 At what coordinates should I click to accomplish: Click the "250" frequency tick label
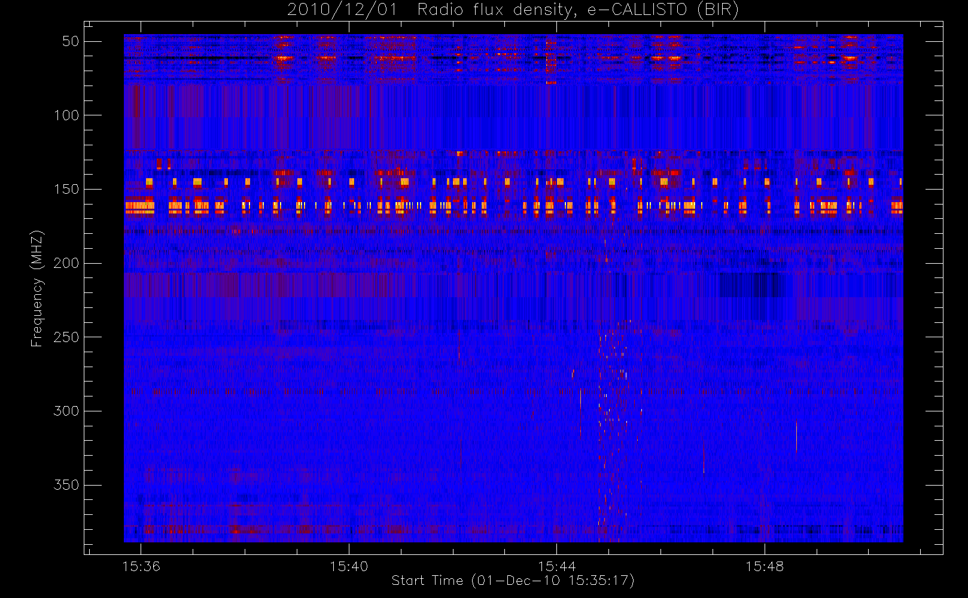[x=66, y=337]
